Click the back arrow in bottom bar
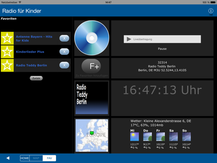217x163 pixels. [x=8, y=158]
